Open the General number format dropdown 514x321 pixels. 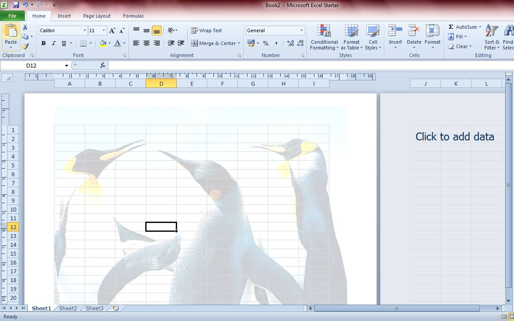tap(301, 30)
